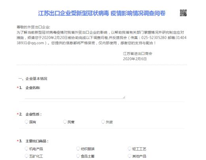
Task: Click the resize handle of the 企业名称 textarea
Action: tap(124, 97)
